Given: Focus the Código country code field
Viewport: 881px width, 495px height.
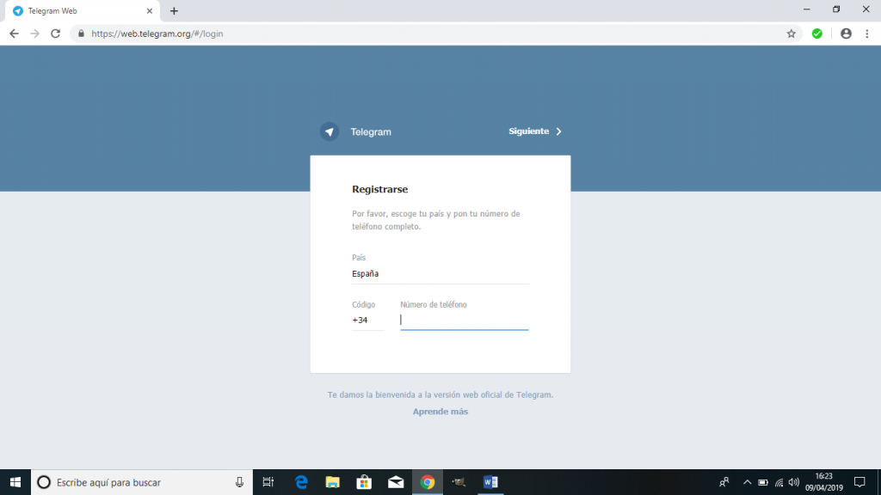Looking at the screenshot, I should tap(367, 321).
